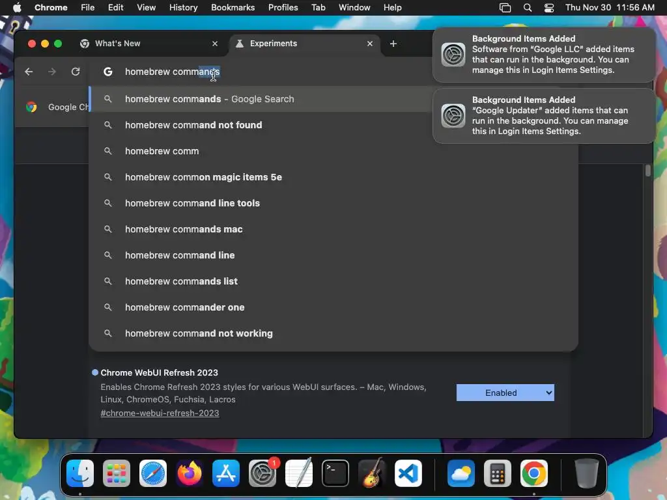Open a new tab with plus button

point(393,44)
